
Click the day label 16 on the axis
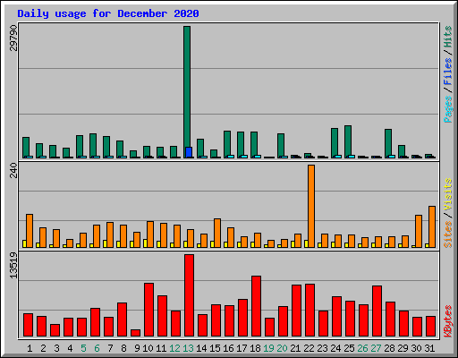tap(228, 348)
